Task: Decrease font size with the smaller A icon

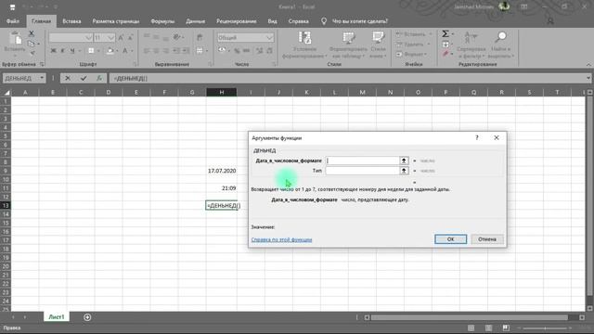Action: (x=130, y=37)
